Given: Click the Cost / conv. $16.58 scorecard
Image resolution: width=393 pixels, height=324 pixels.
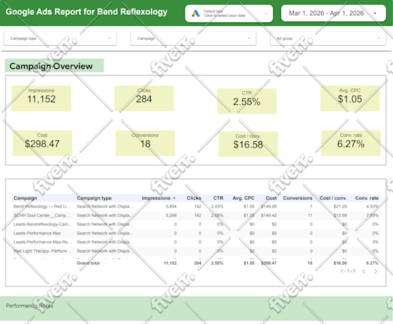Looking at the screenshot, I should click(248, 144).
